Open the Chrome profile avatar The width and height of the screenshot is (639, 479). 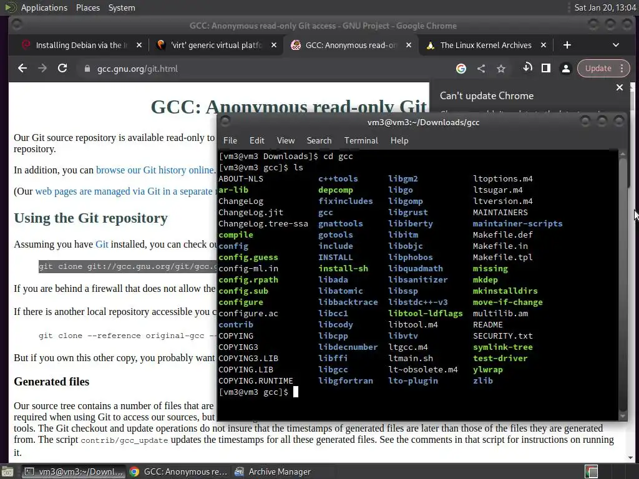[x=565, y=69]
